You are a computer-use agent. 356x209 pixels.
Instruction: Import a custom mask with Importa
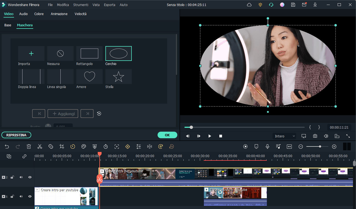[31, 53]
